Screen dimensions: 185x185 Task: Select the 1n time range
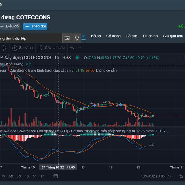(42, 176)
